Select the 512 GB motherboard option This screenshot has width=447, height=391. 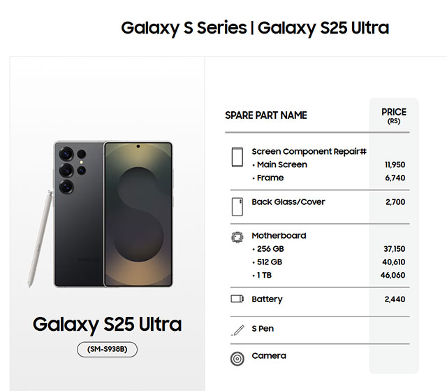pos(270,262)
